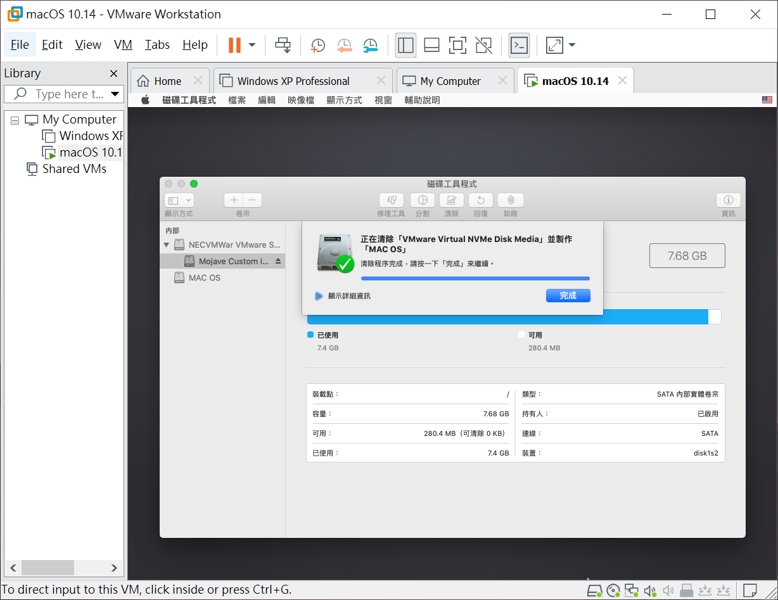The image size is (778, 600).
Task: Close the macOS 10.14 tab
Action: [622, 80]
